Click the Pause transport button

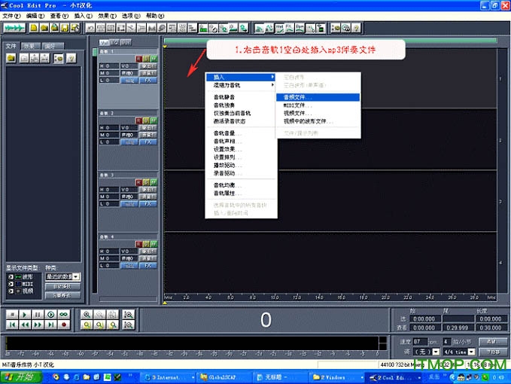click(38, 314)
